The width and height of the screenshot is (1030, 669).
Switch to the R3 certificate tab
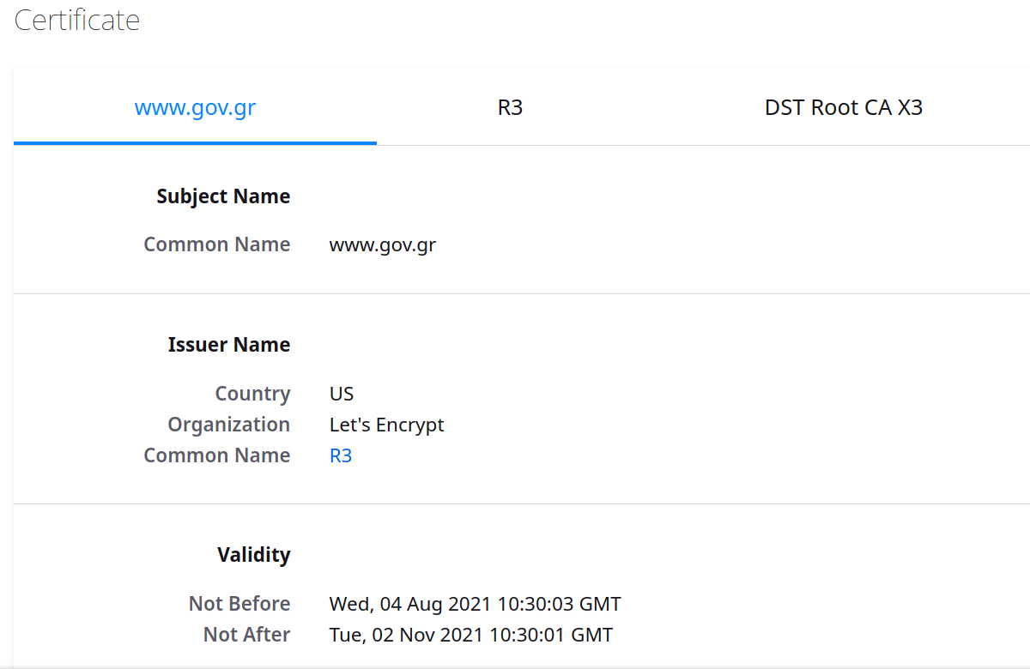tap(510, 108)
